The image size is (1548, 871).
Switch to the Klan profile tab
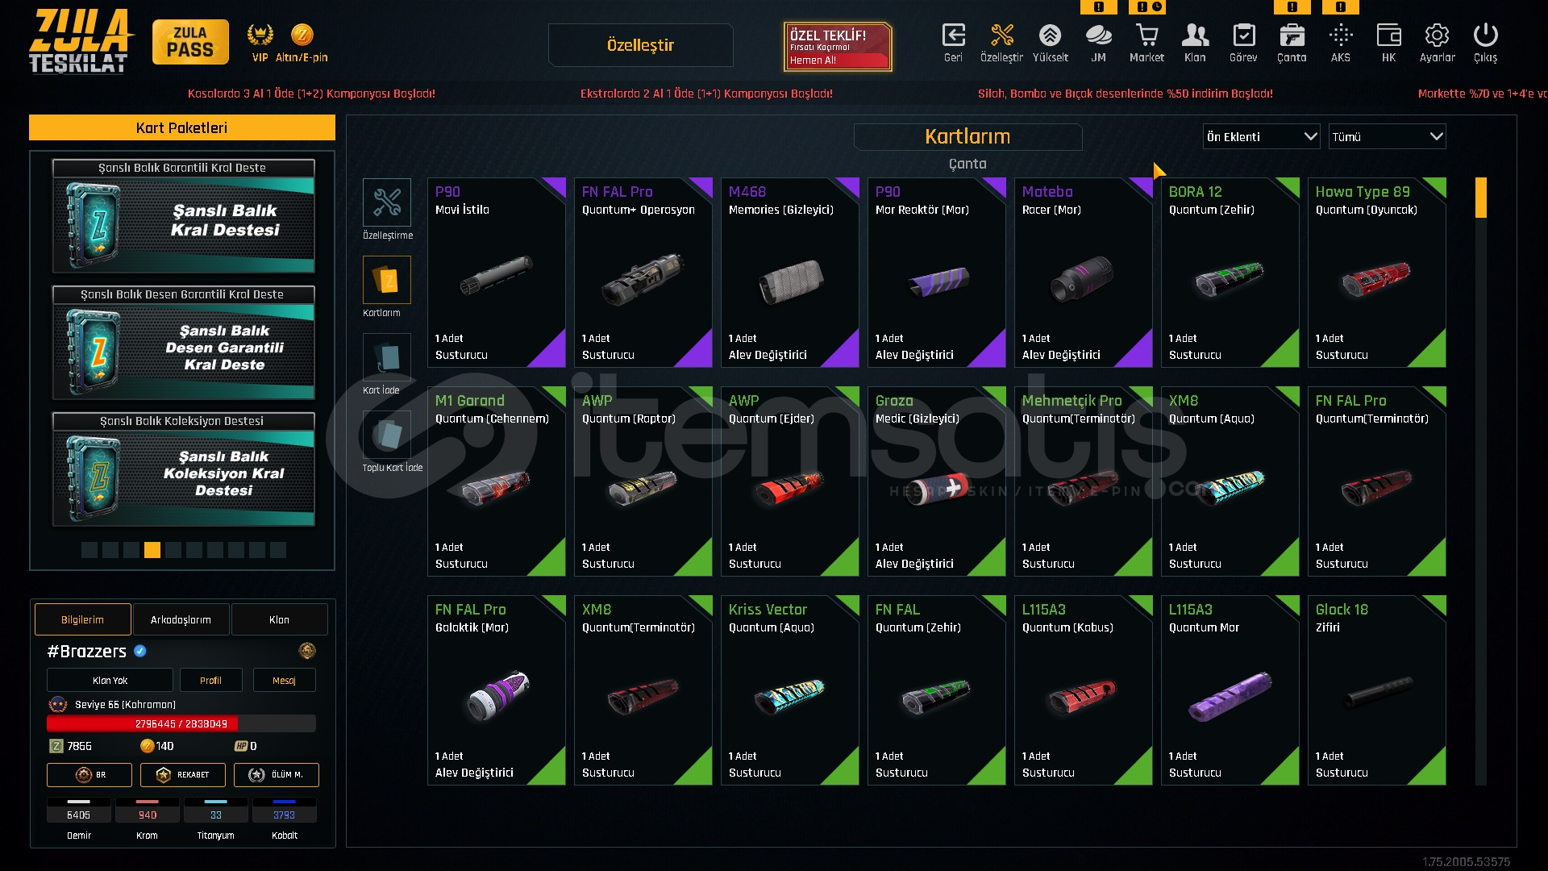coord(279,619)
